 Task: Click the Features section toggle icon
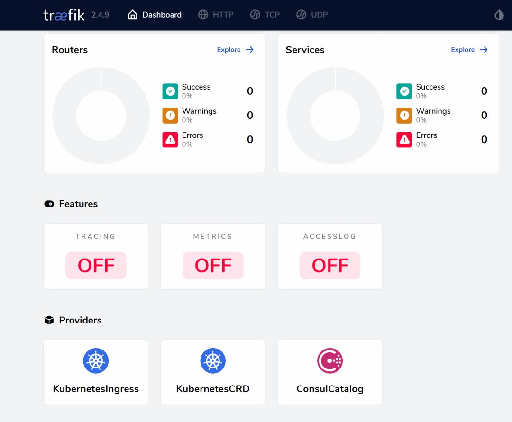point(49,204)
